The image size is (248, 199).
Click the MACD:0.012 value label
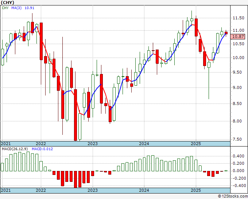point(42,149)
